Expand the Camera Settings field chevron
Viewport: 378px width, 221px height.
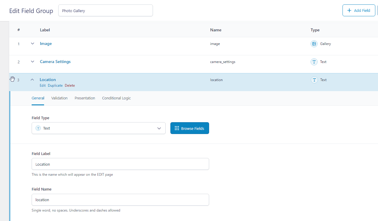coord(33,62)
